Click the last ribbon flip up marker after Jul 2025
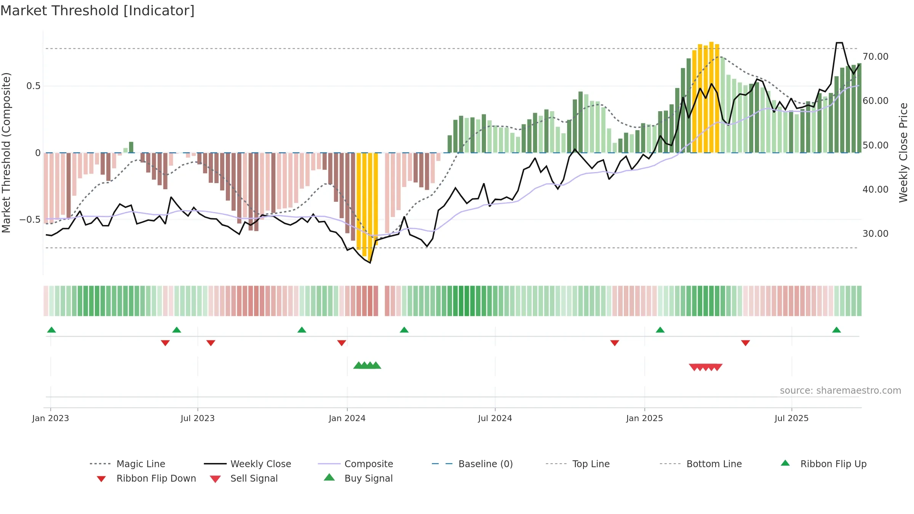The image size is (914, 514). [836, 330]
